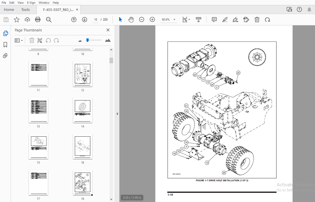Open the Fill & Sign tool

coord(235,19)
